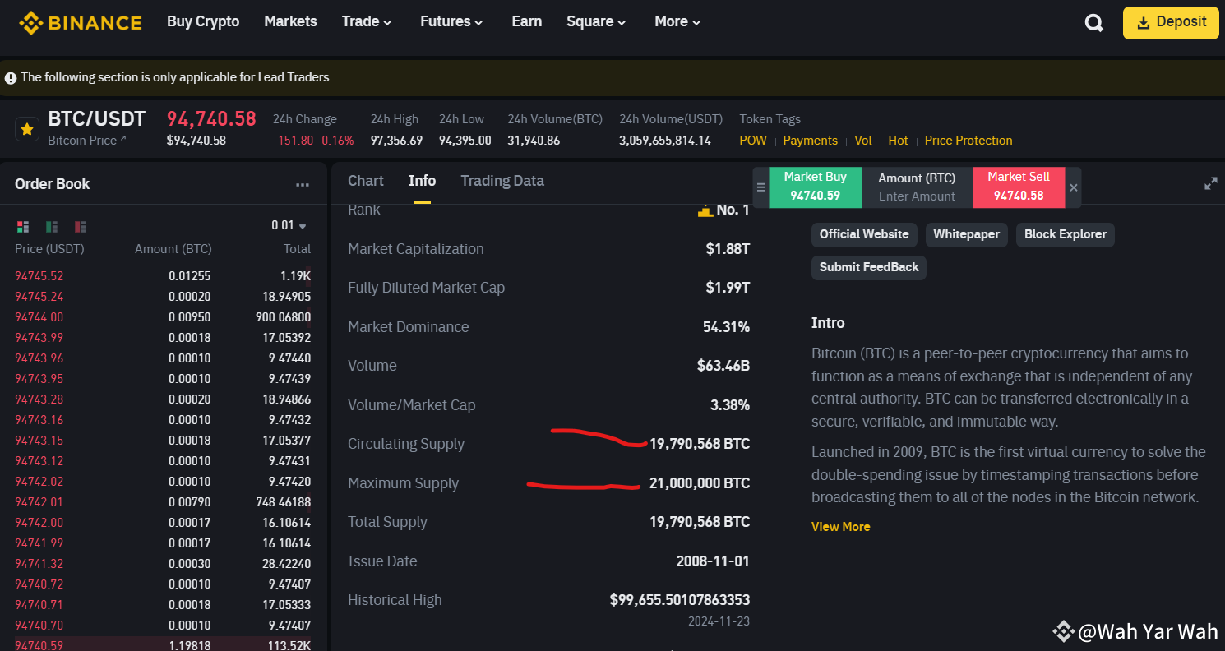The height and width of the screenshot is (651, 1225).
Task: Open the Order Book options via the ellipsis icon
Action: pos(303,184)
